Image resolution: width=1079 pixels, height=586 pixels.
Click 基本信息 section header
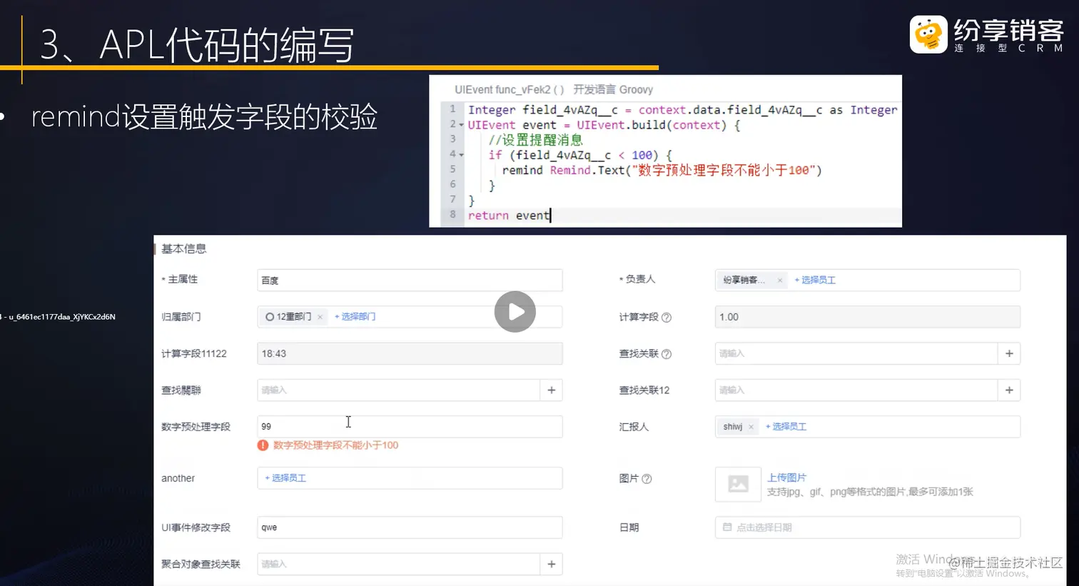(x=184, y=249)
